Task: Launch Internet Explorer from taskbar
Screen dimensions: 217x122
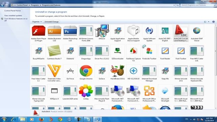Action: pyautogui.click(x=13, y=119)
